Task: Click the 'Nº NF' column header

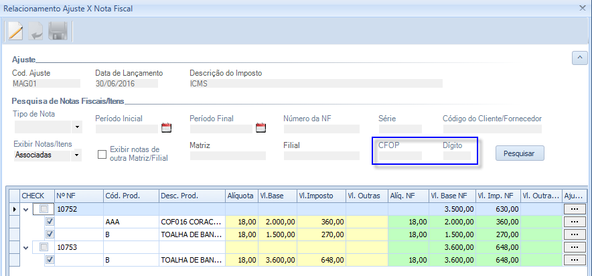Action: (x=78, y=196)
